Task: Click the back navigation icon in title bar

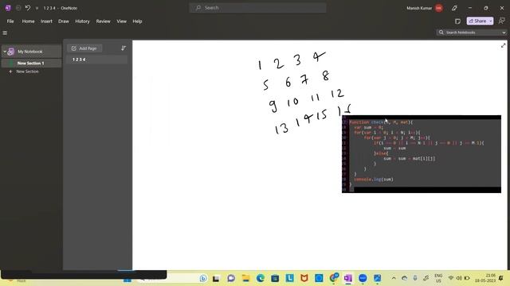Action: click(x=18, y=8)
